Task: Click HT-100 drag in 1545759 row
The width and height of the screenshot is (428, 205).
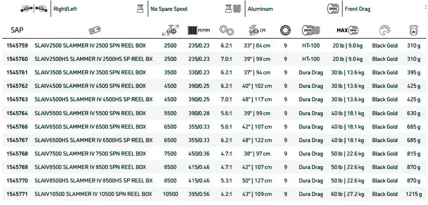Action: pyautogui.click(x=311, y=45)
